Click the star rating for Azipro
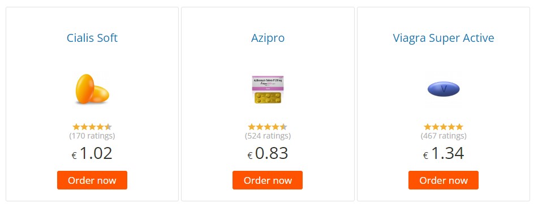 [268, 127]
